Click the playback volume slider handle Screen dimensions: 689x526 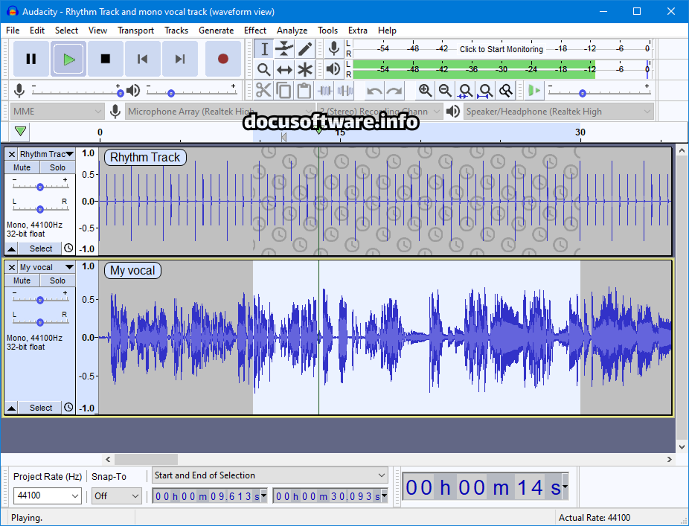[x=171, y=93]
